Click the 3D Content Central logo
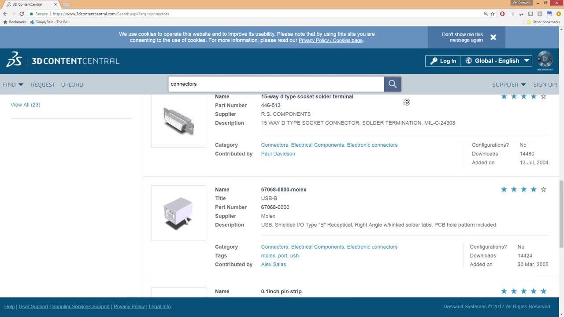 click(63, 61)
